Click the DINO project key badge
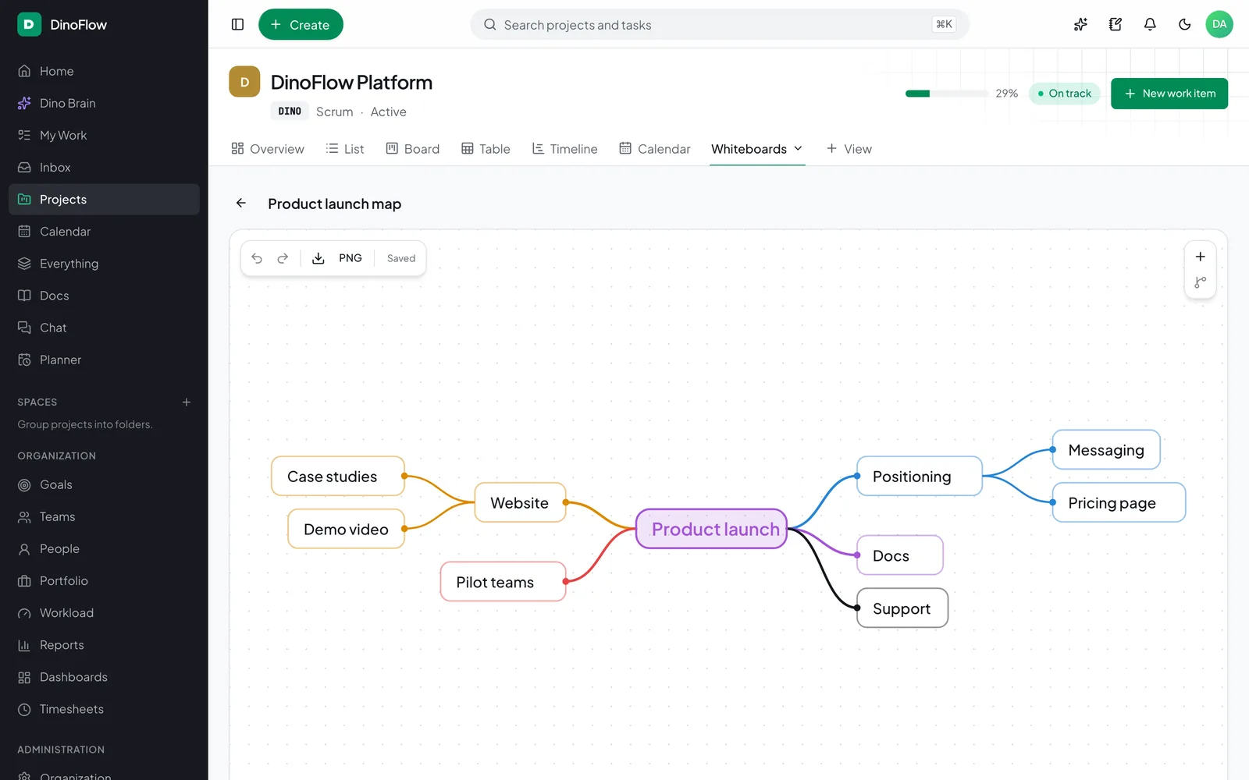Viewport: 1249px width, 780px height. pyautogui.click(x=290, y=112)
